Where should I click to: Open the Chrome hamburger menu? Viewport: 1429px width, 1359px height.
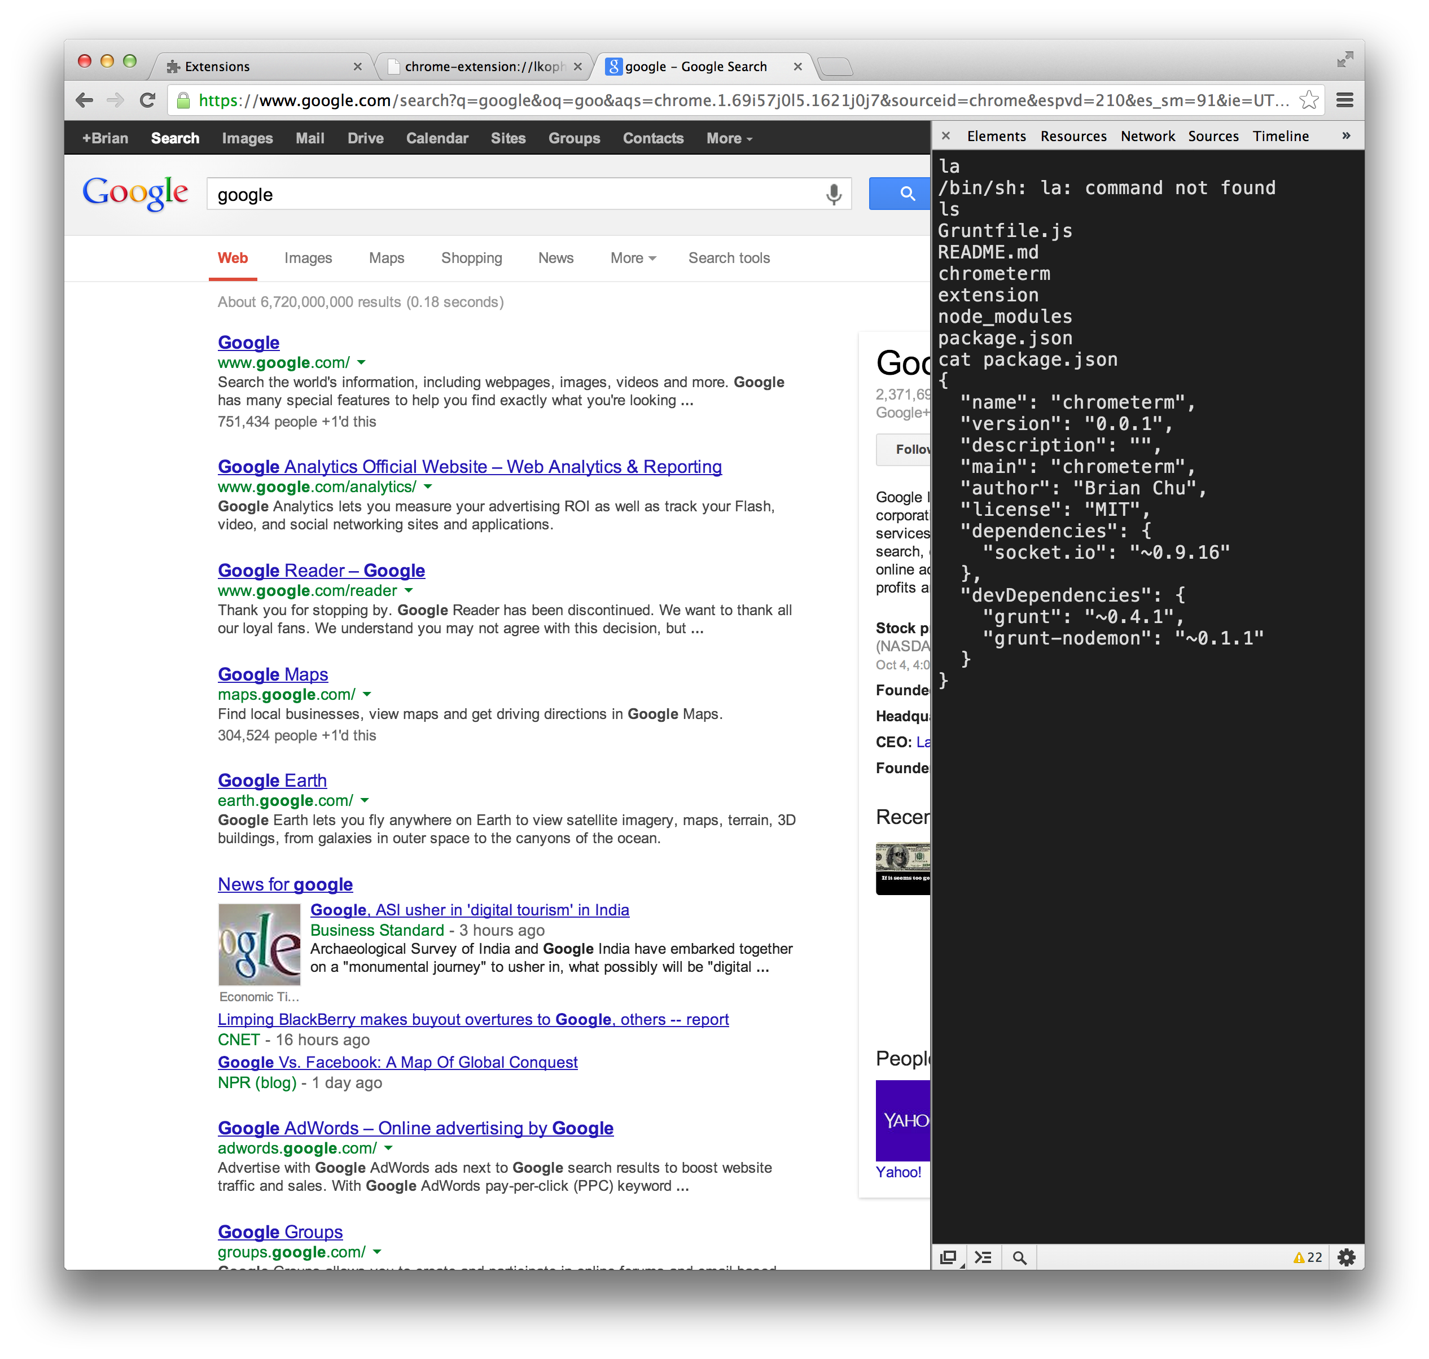coord(1344,100)
